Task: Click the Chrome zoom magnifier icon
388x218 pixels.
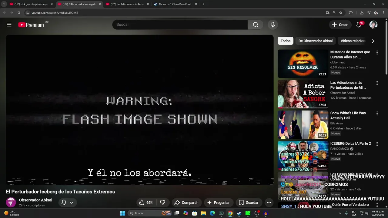Action: click(334, 13)
